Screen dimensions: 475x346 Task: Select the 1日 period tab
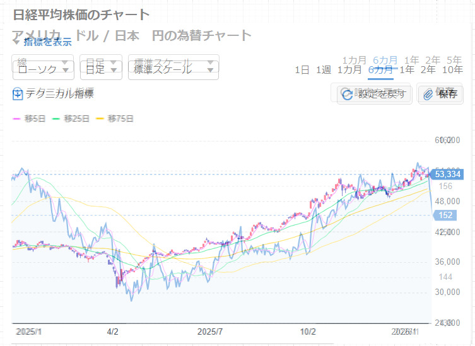(302, 70)
